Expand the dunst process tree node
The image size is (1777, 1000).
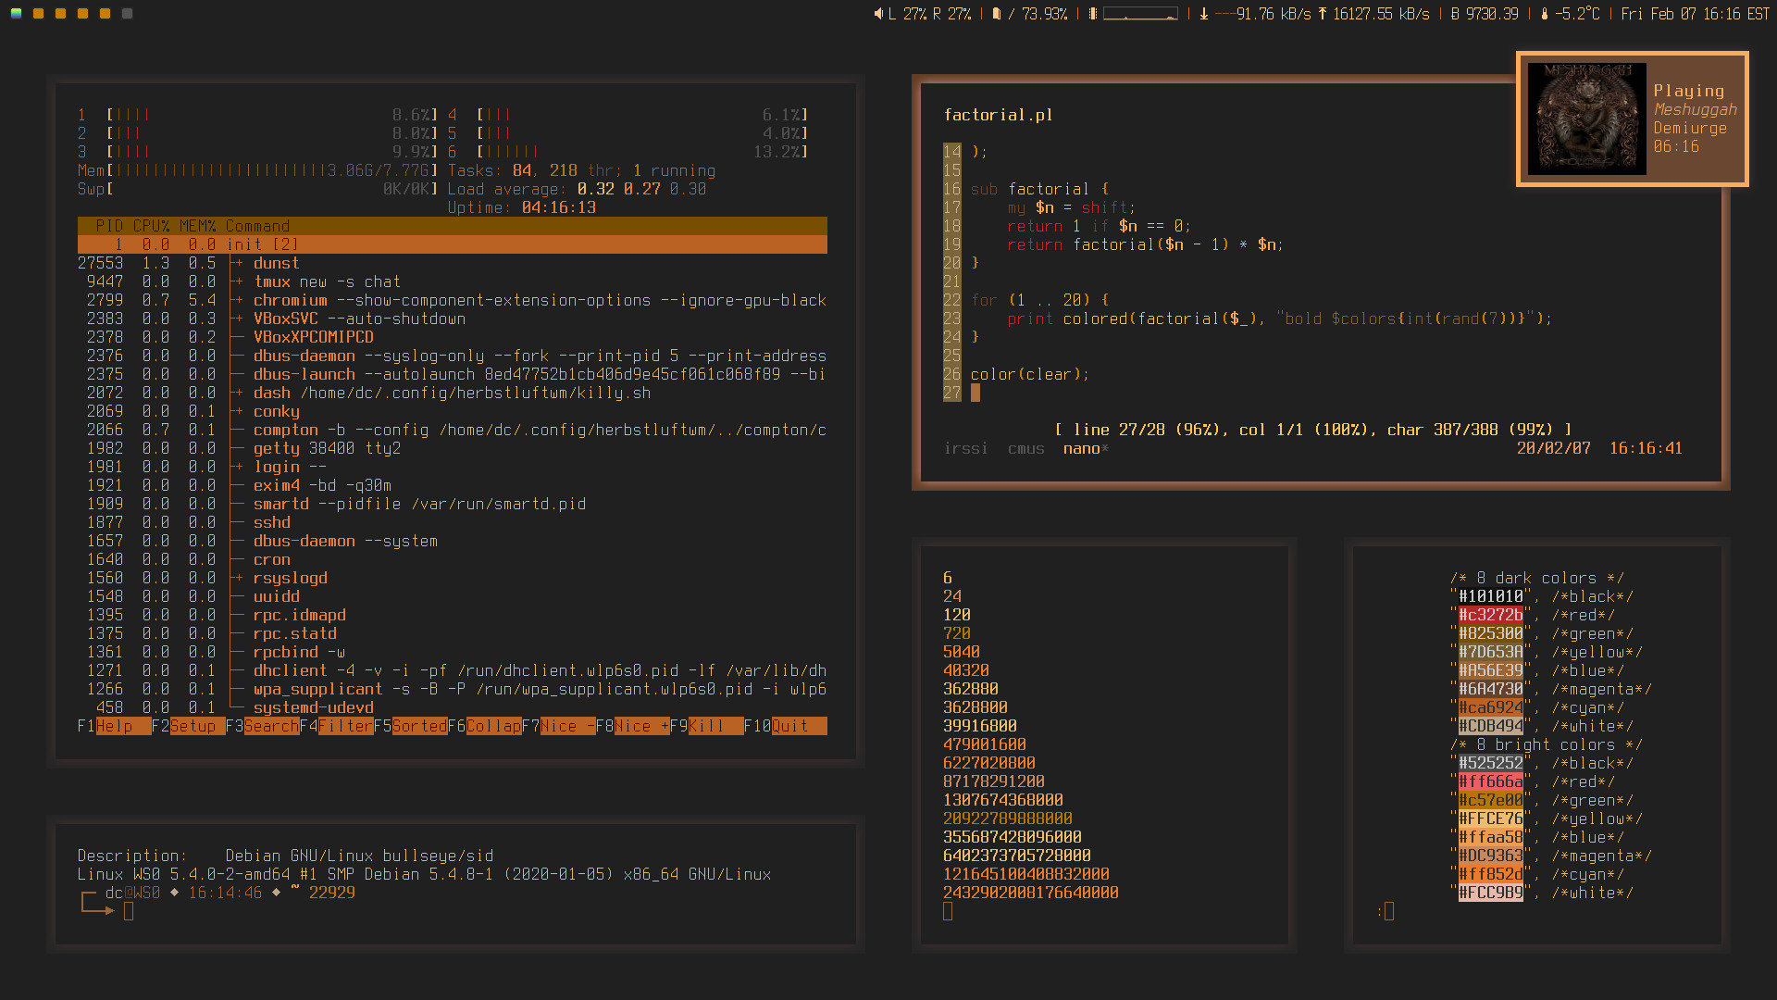point(237,263)
